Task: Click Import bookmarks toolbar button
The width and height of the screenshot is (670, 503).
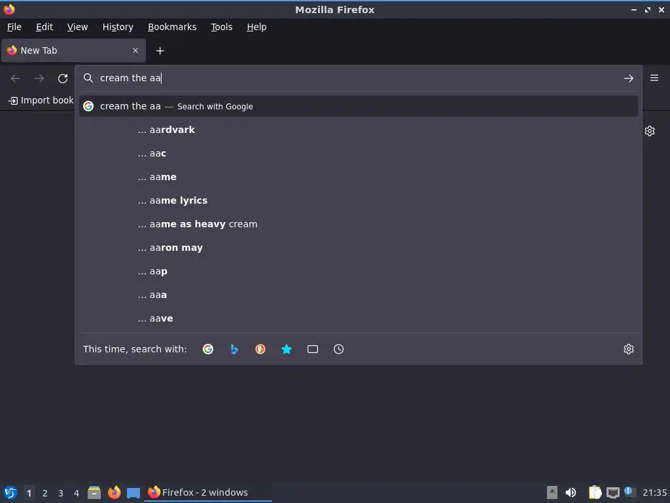Action: point(41,100)
